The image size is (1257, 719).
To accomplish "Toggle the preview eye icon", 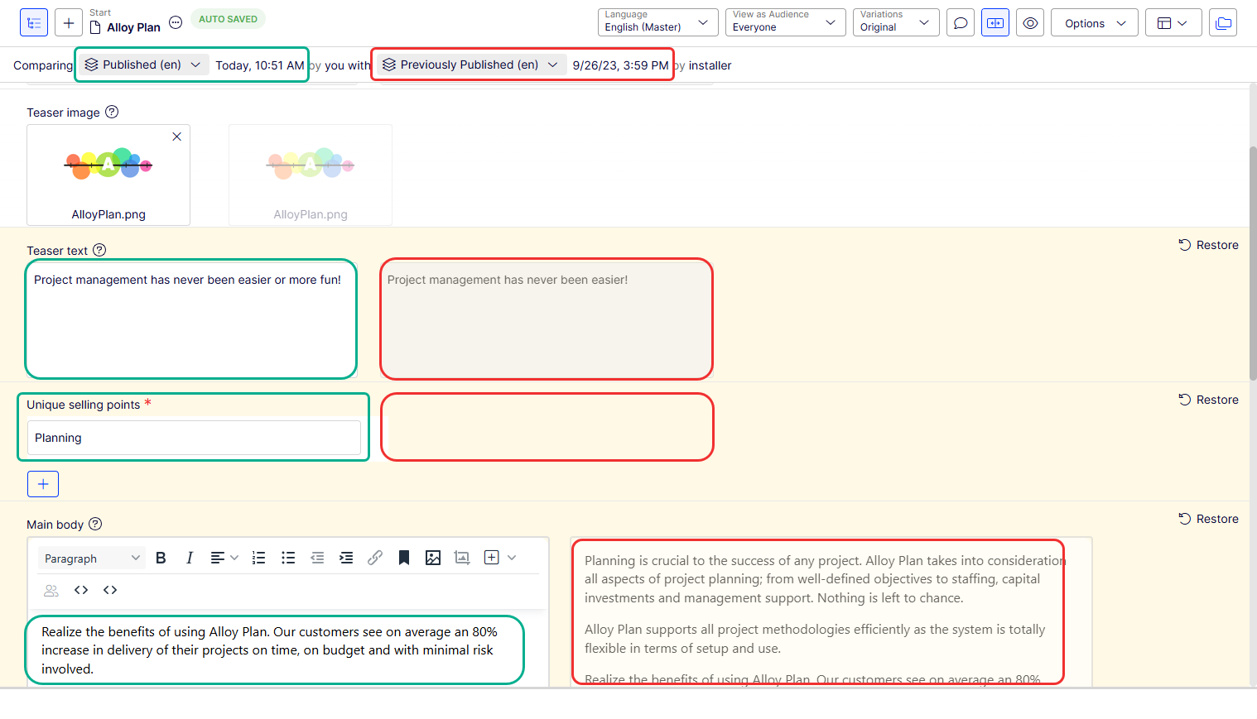I will (1030, 23).
